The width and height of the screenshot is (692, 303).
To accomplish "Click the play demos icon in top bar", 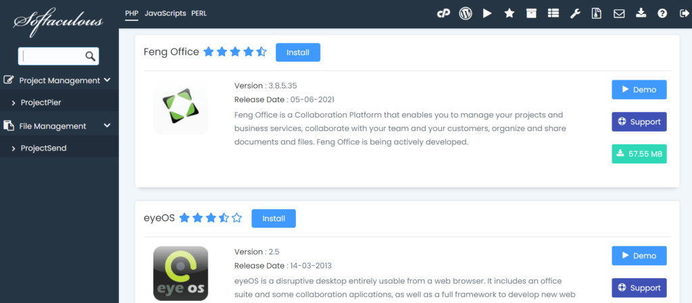I will (487, 13).
